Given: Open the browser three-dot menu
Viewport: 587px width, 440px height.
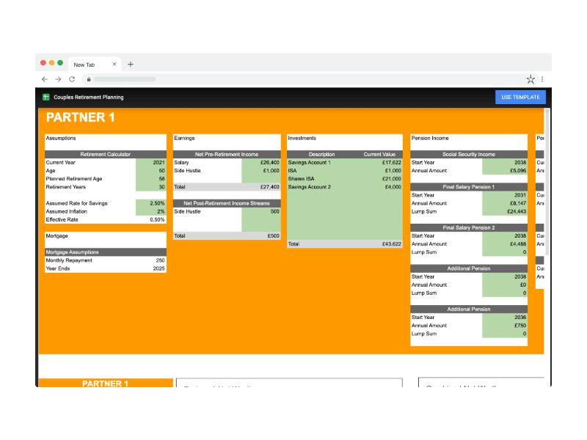Looking at the screenshot, I should tap(542, 79).
